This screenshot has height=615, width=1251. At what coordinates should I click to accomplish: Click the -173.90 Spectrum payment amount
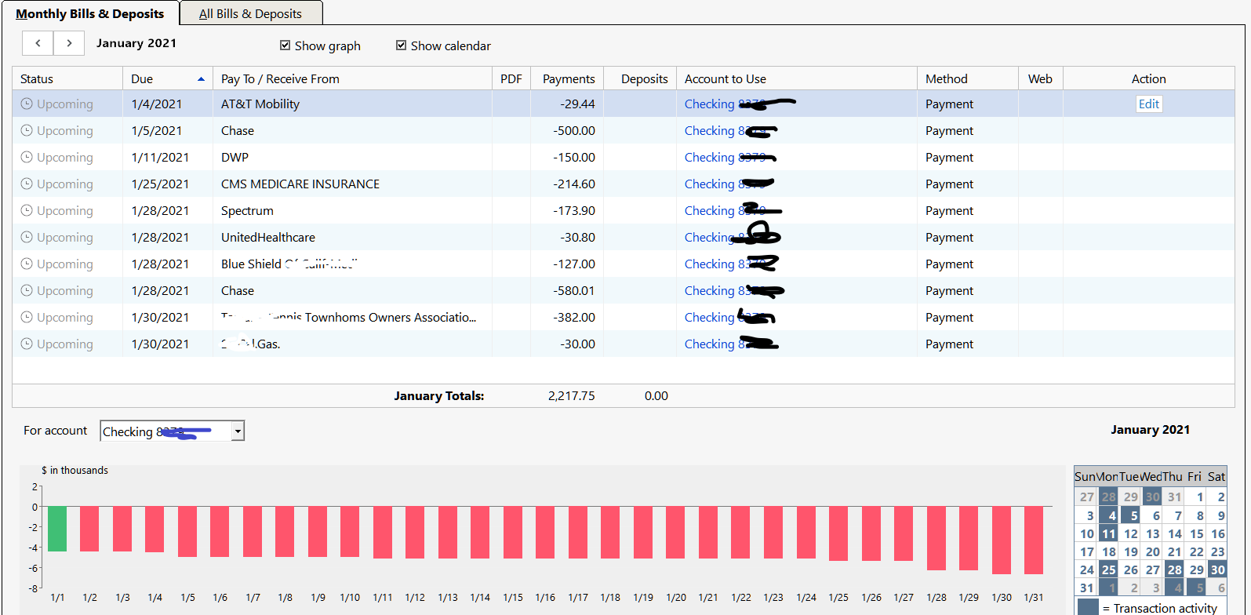pos(573,210)
